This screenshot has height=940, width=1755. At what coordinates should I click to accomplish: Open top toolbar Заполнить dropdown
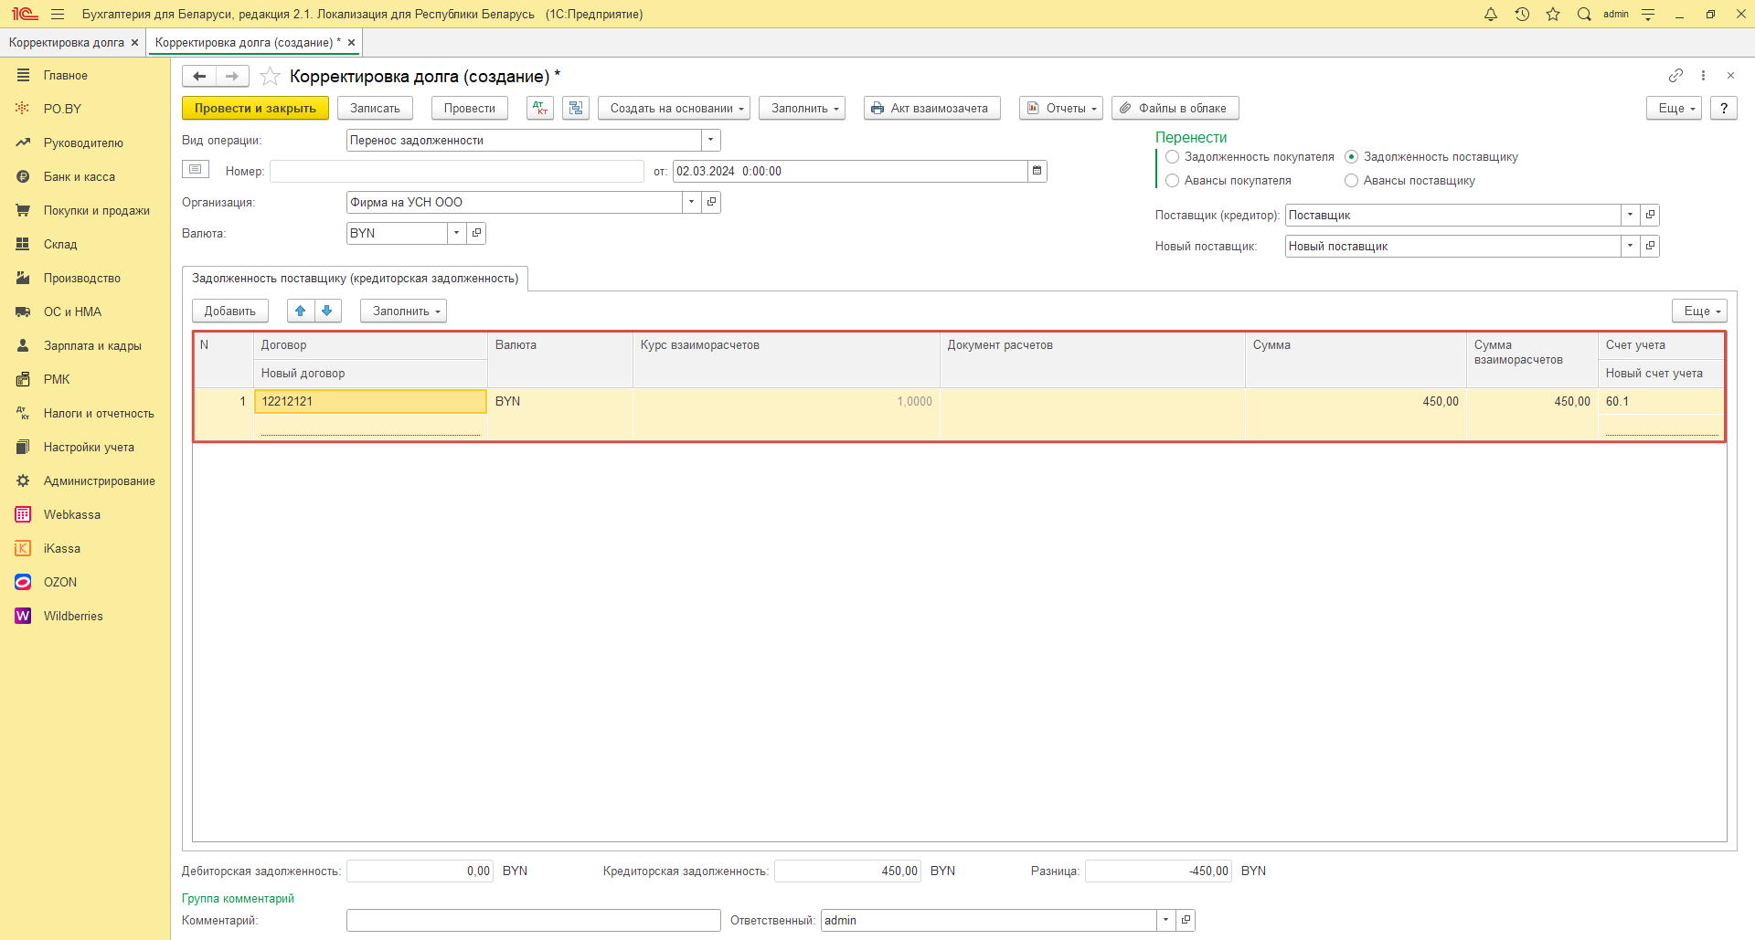(x=803, y=108)
